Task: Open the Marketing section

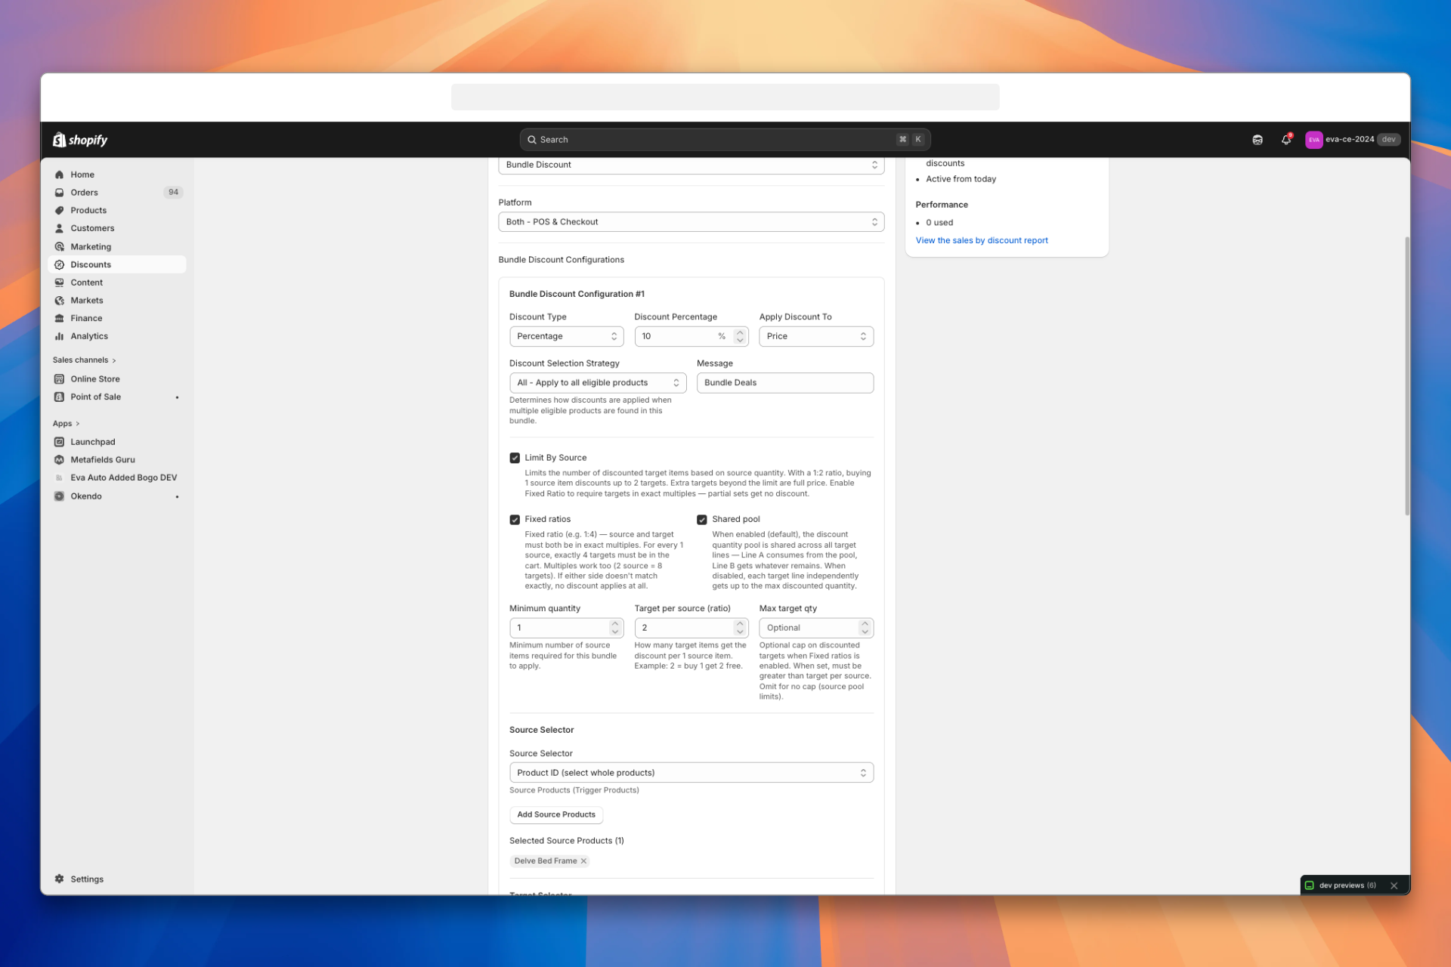Action: pos(91,246)
